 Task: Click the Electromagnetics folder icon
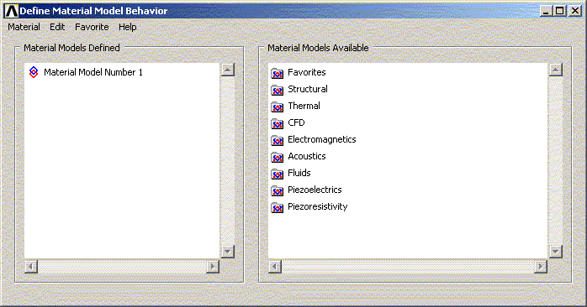coord(277,140)
